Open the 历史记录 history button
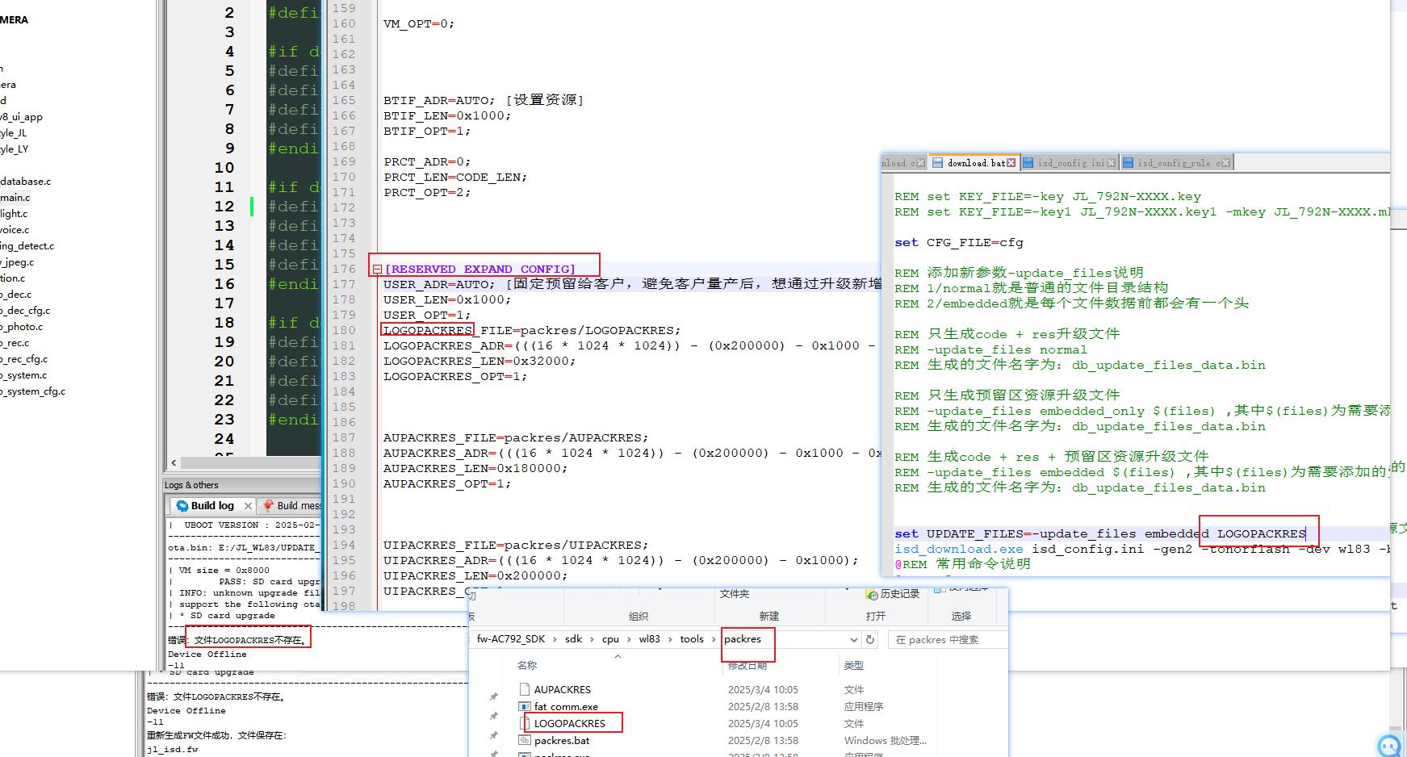The image size is (1407, 757). [893, 594]
